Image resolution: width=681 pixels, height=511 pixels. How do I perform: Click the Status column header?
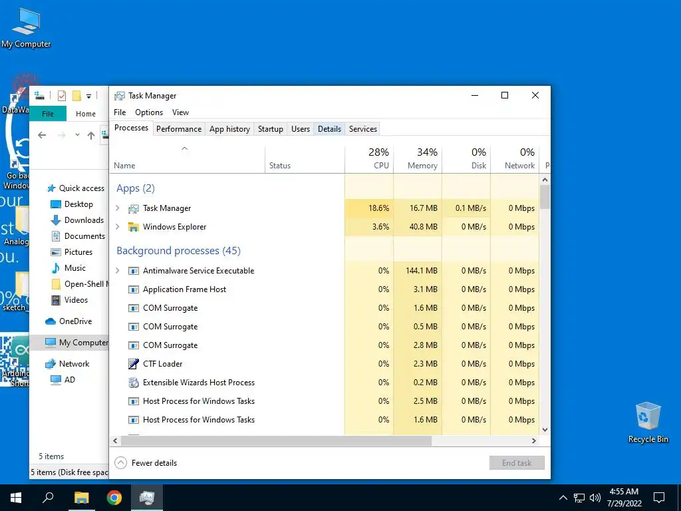pos(305,158)
